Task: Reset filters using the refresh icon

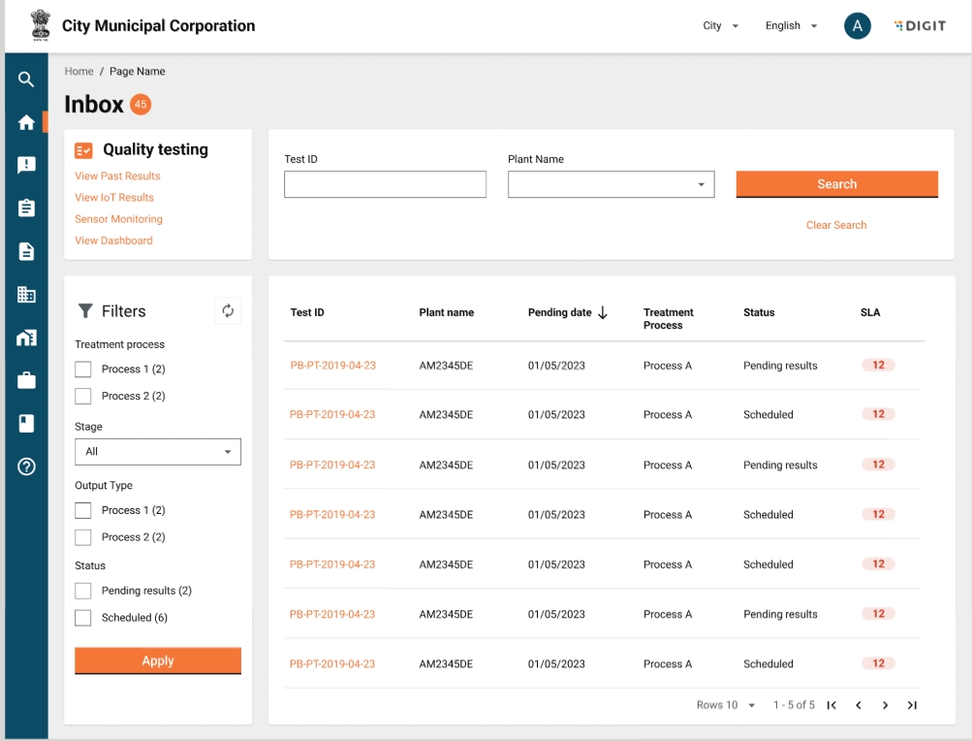Action: pos(228,310)
